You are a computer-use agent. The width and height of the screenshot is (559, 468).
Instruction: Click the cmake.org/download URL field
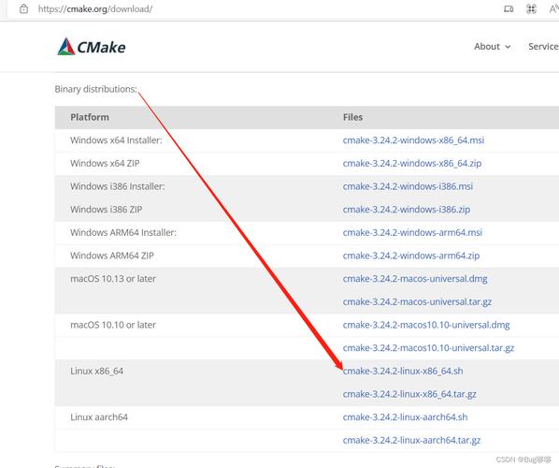click(95, 9)
